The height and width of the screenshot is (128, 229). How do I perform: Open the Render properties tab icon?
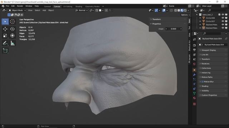click(194, 45)
